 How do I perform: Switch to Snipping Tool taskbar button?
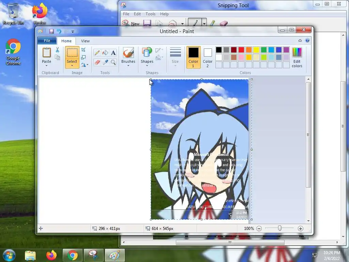click(x=94, y=255)
